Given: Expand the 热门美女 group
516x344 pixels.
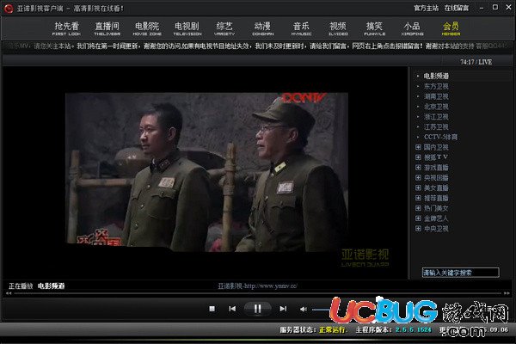Looking at the screenshot, I should 418,208.
